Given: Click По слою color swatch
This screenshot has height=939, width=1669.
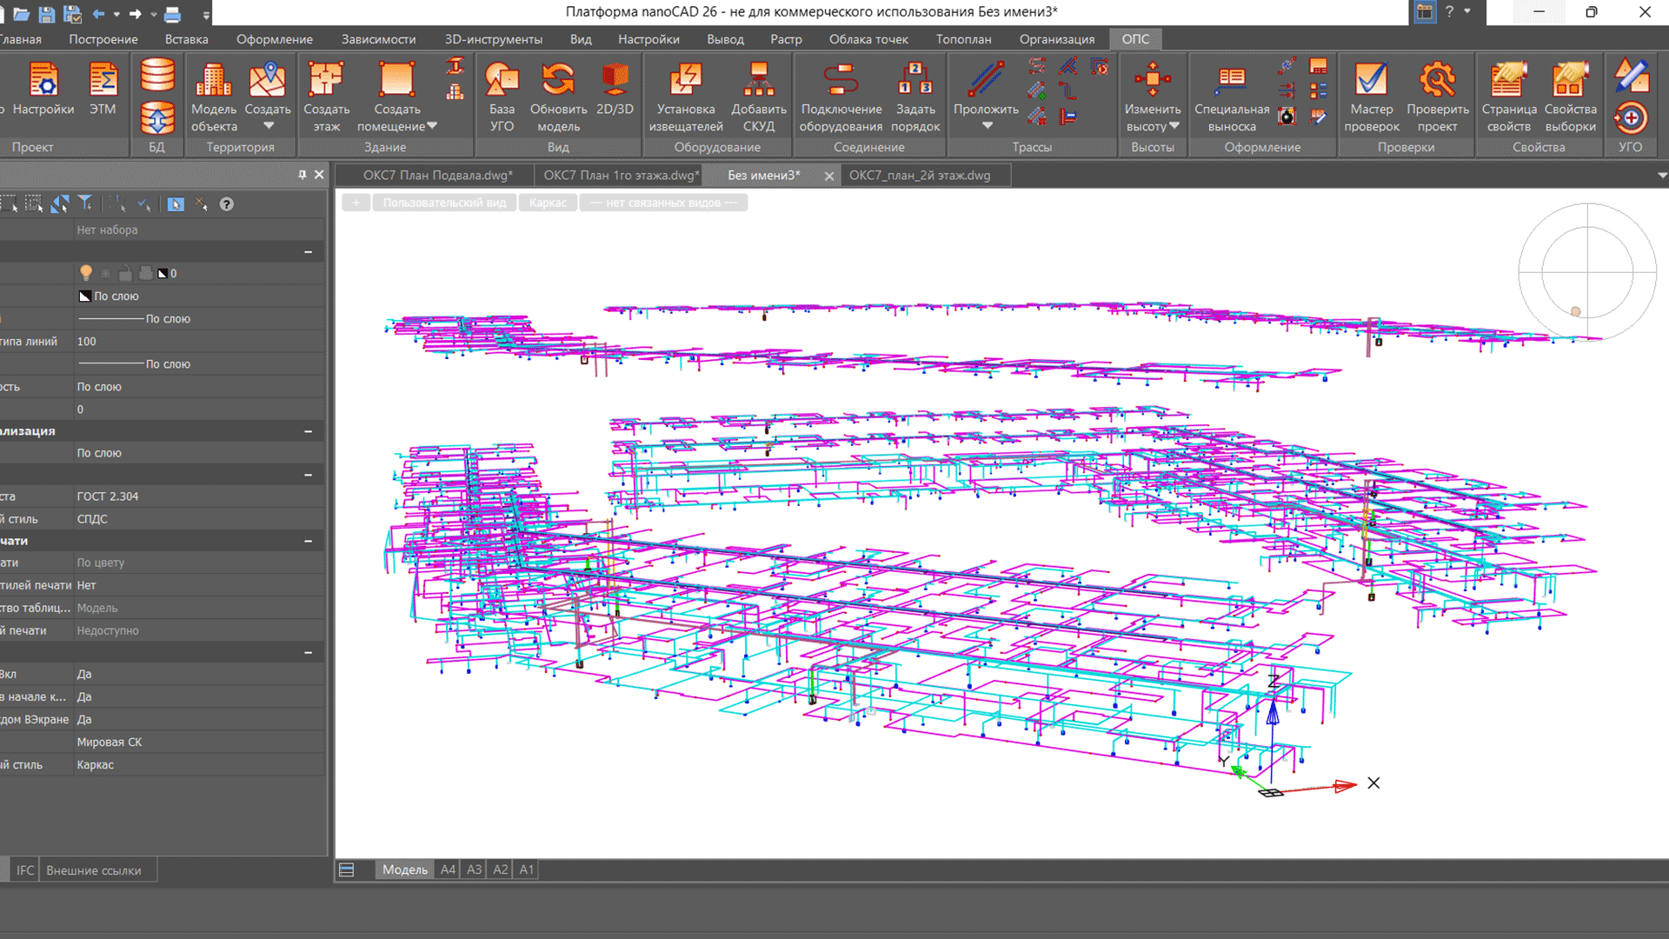Looking at the screenshot, I should coord(85,296).
